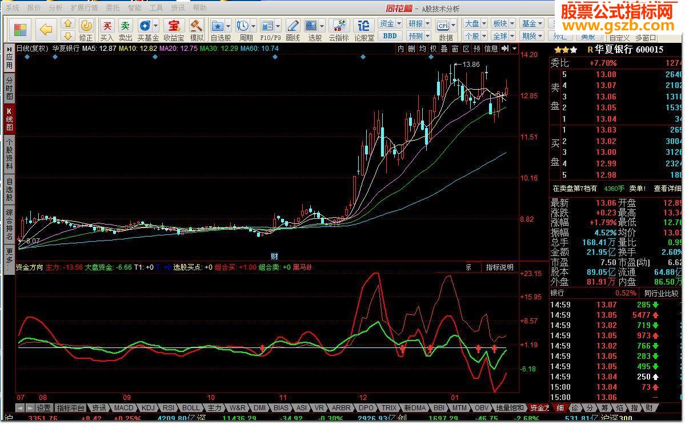
Task: Click the 修正 refresh icon
Action: [x=86, y=30]
